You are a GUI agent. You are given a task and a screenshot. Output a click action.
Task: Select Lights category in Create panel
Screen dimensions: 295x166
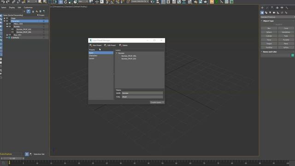tap(270, 12)
